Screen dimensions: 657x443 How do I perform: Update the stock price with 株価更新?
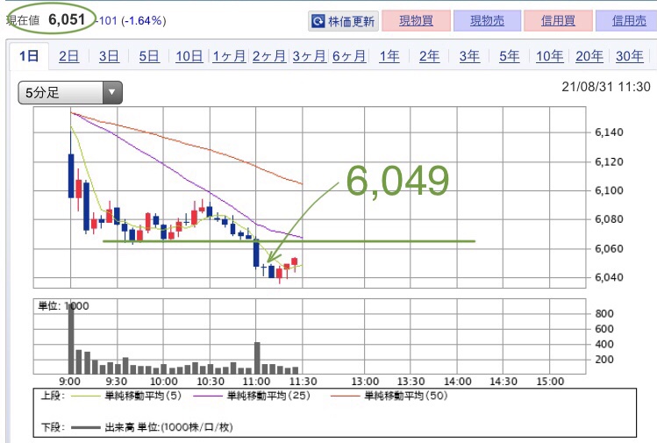click(343, 21)
